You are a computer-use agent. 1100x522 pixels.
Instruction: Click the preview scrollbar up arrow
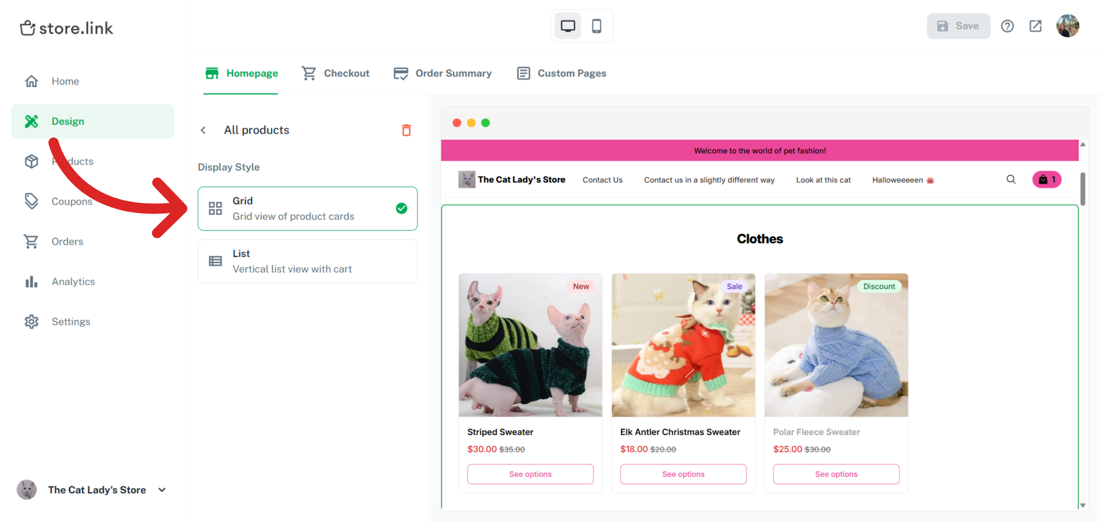click(1083, 144)
